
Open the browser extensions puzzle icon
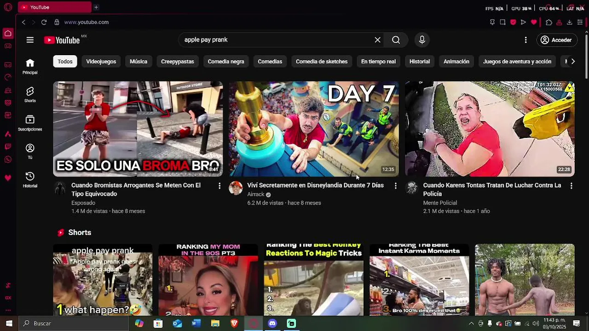(549, 22)
